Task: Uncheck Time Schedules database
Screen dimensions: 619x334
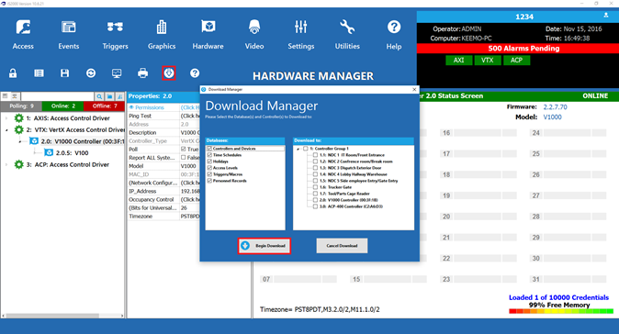Action: tap(209, 155)
